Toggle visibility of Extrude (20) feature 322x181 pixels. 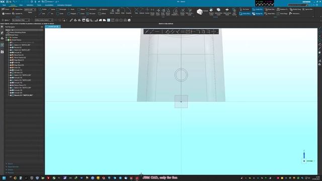[11, 93]
